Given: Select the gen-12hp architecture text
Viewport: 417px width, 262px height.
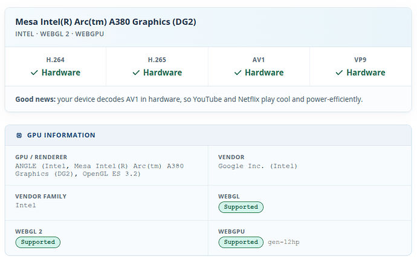Looking at the screenshot, I should coord(283,242).
